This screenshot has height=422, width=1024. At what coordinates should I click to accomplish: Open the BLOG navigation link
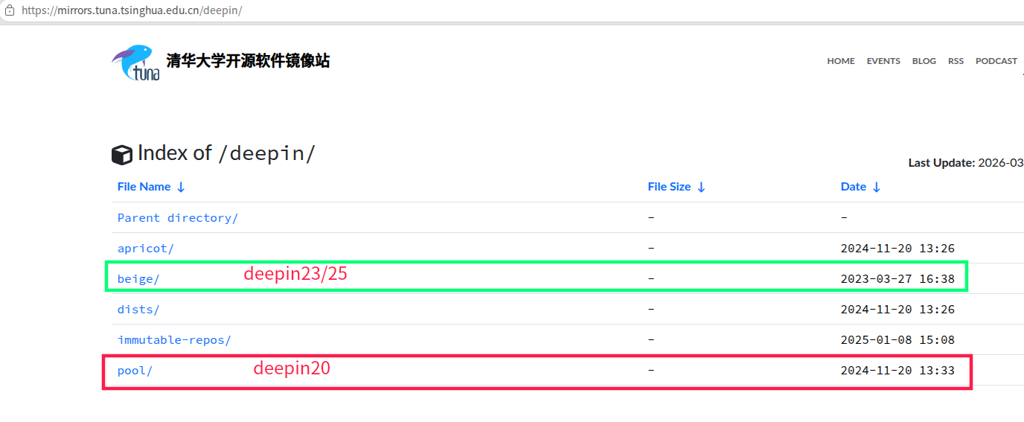click(x=924, y=61)
